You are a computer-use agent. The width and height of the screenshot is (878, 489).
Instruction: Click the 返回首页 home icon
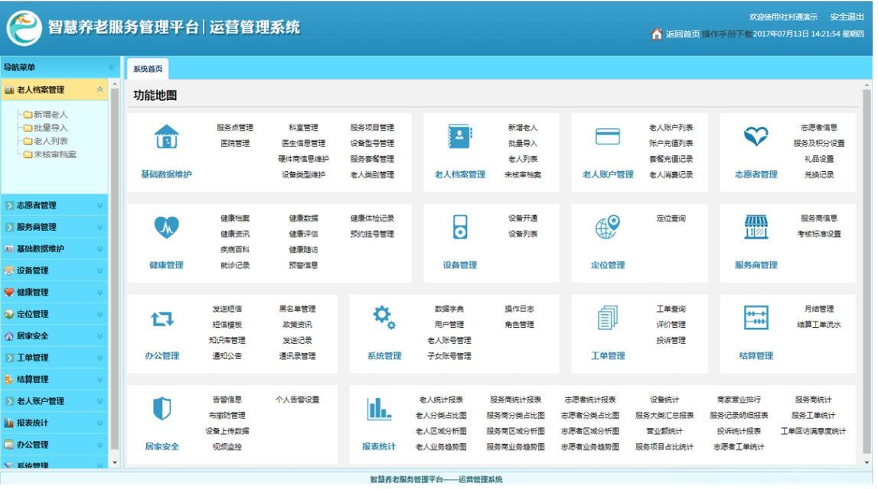pyautogui.click(x=656, y=34)
